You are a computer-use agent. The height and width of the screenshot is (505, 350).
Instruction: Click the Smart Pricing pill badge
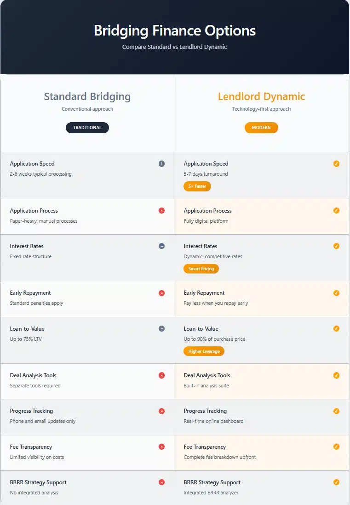pyautogui.click(x=201, y=268)
